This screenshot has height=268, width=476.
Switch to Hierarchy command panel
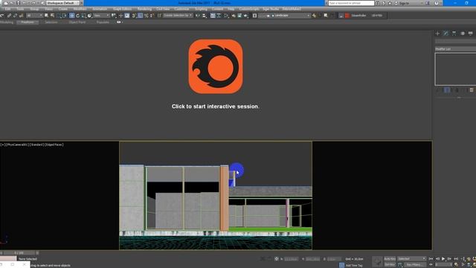[454, 33]
